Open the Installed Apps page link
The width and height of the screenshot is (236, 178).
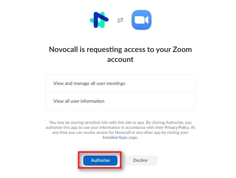(x=115, y=137)
